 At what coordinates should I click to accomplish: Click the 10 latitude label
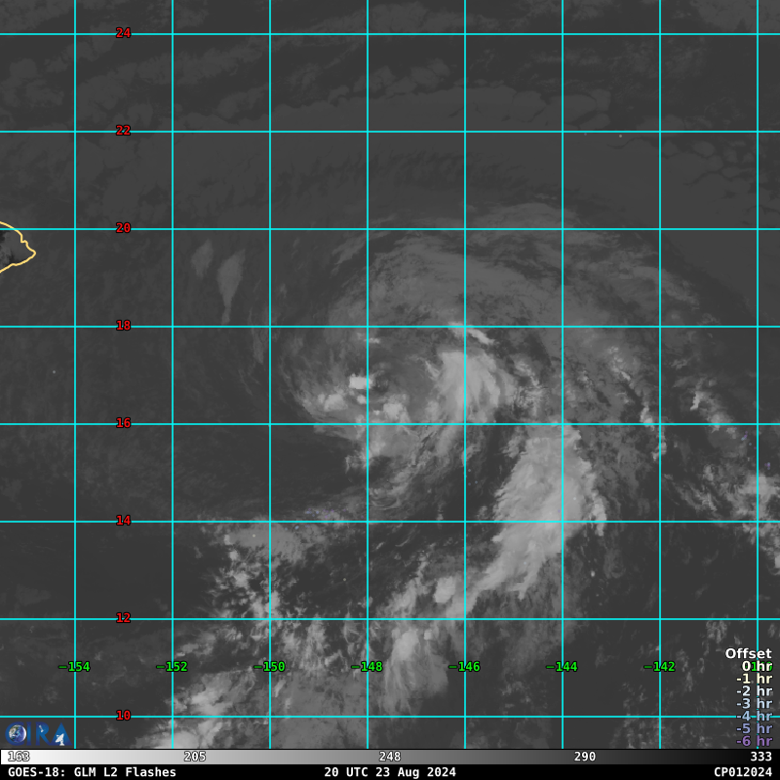point(123,716)
